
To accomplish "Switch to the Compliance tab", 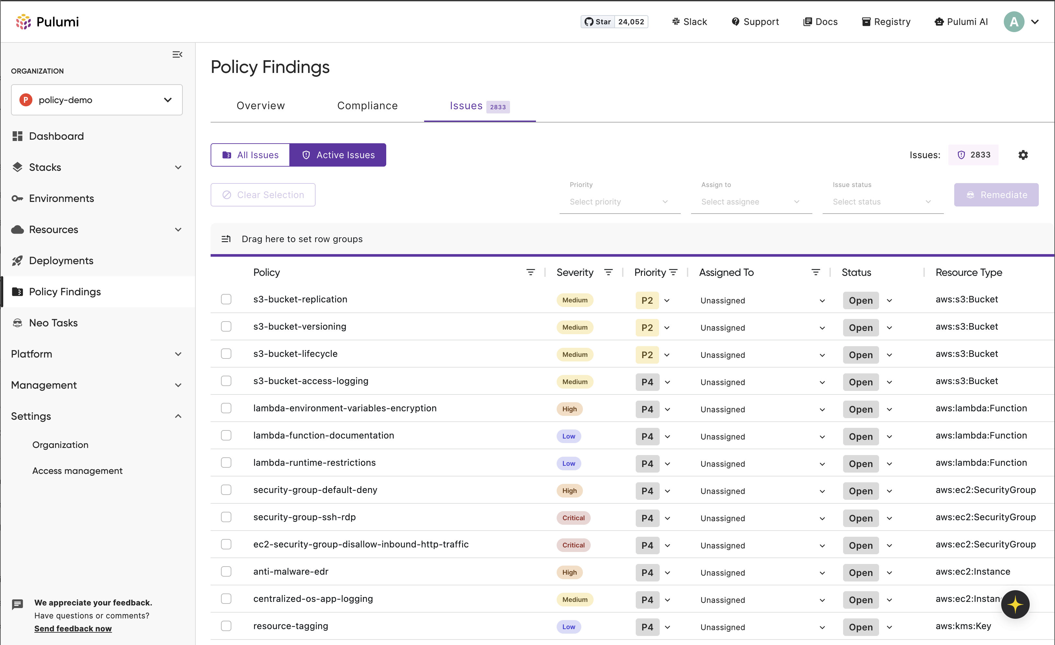I will click(x=367, y=105).
